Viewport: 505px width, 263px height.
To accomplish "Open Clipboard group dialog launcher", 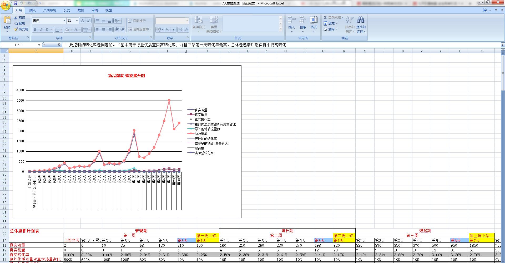I will [x=28, y=38].
